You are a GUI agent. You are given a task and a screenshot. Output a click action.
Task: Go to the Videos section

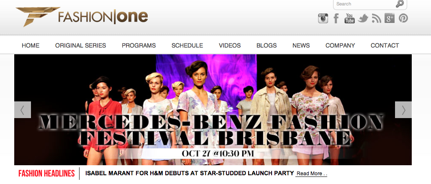tap(230, 45)
